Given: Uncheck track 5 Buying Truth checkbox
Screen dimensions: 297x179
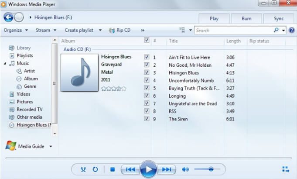Looking at the screenshot, I should tap(147, 88).
